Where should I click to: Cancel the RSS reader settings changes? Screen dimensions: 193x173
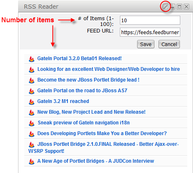(x=169, y=44)
